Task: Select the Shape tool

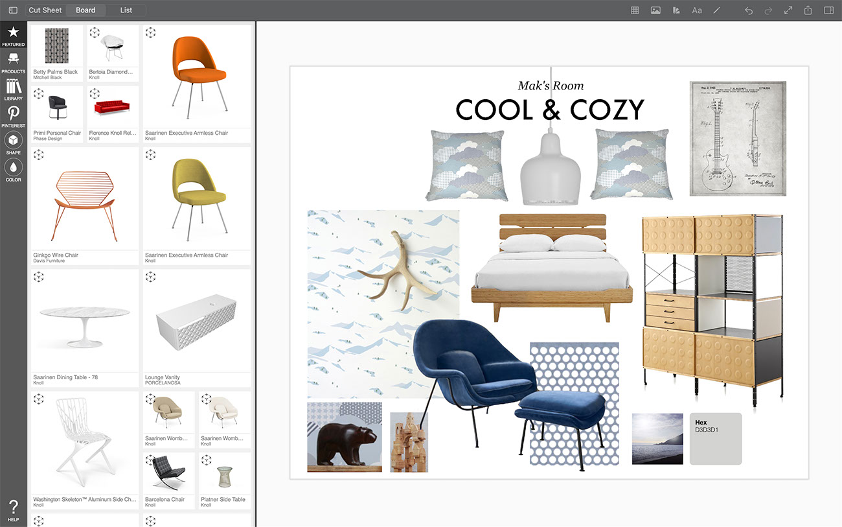Action: pos(13,143)
